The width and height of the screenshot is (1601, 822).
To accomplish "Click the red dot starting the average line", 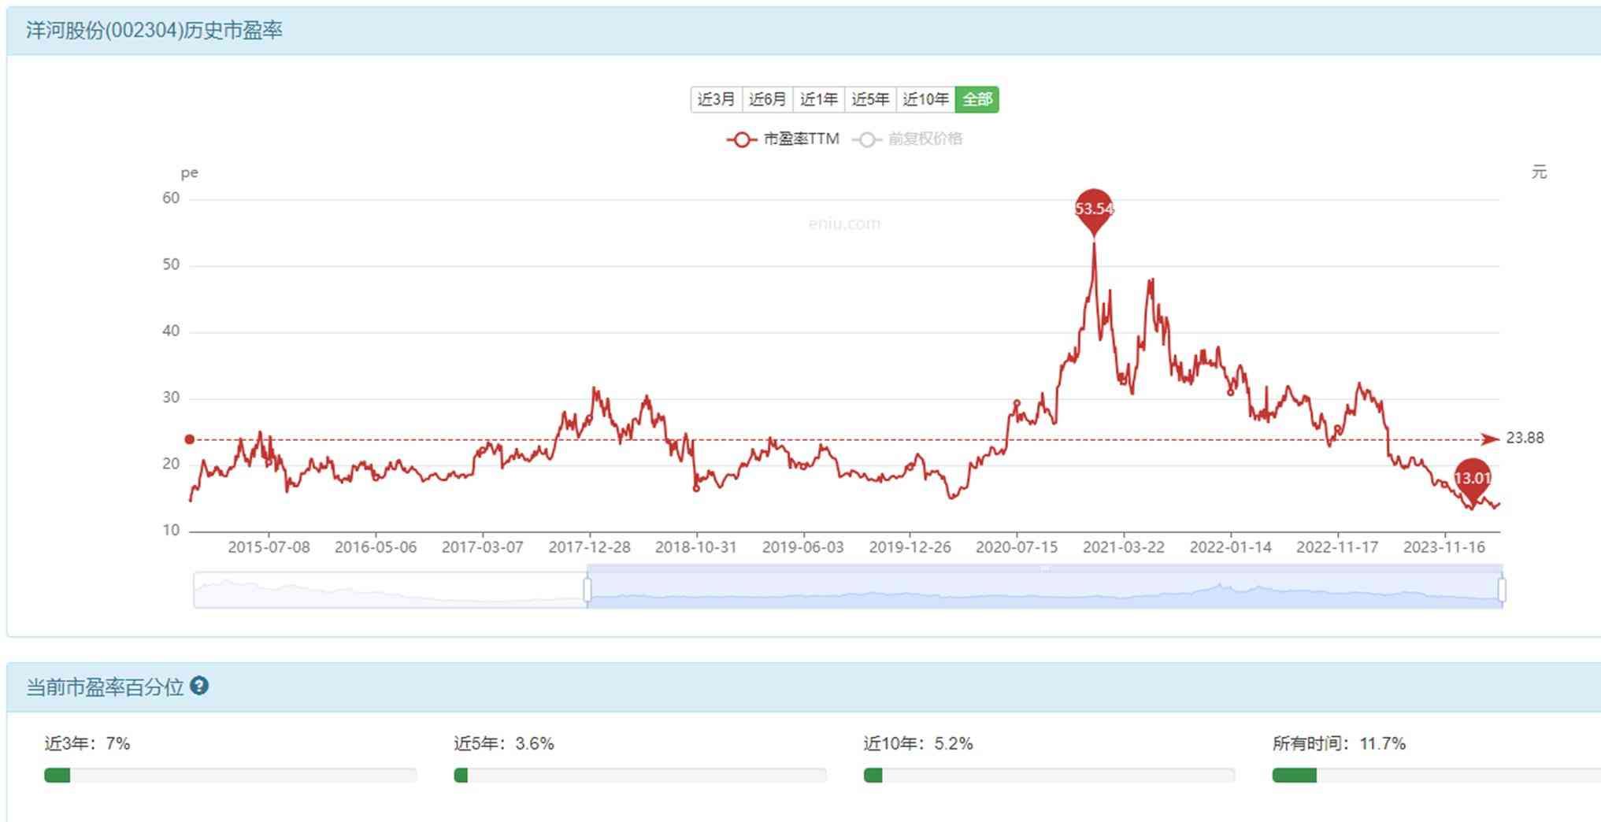I will tap(190, 439).
